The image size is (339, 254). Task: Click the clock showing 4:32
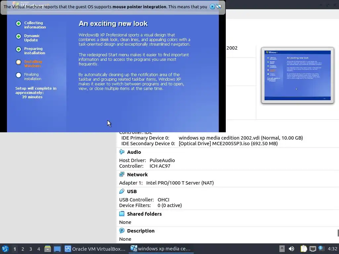click(332, 249)
